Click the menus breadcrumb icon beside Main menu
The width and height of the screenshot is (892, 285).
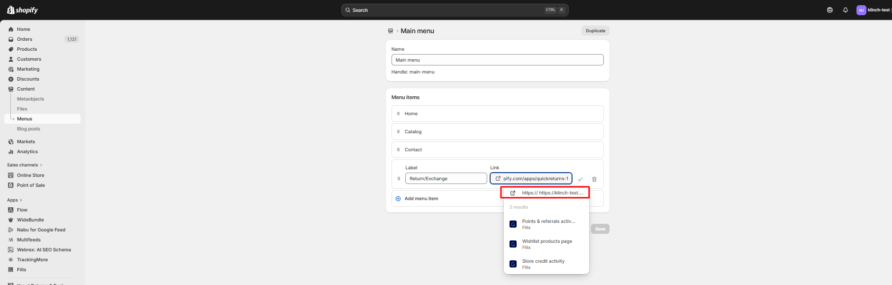point(391,31)
